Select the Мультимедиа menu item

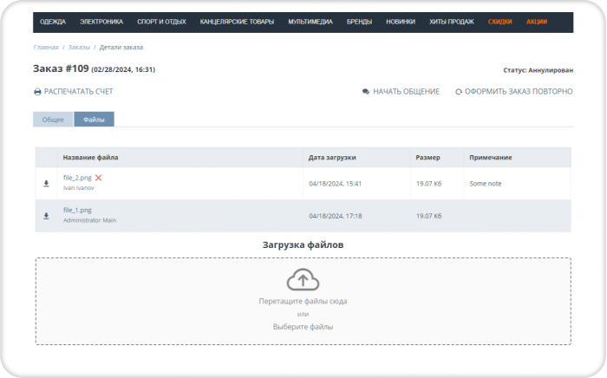point(310,22)
